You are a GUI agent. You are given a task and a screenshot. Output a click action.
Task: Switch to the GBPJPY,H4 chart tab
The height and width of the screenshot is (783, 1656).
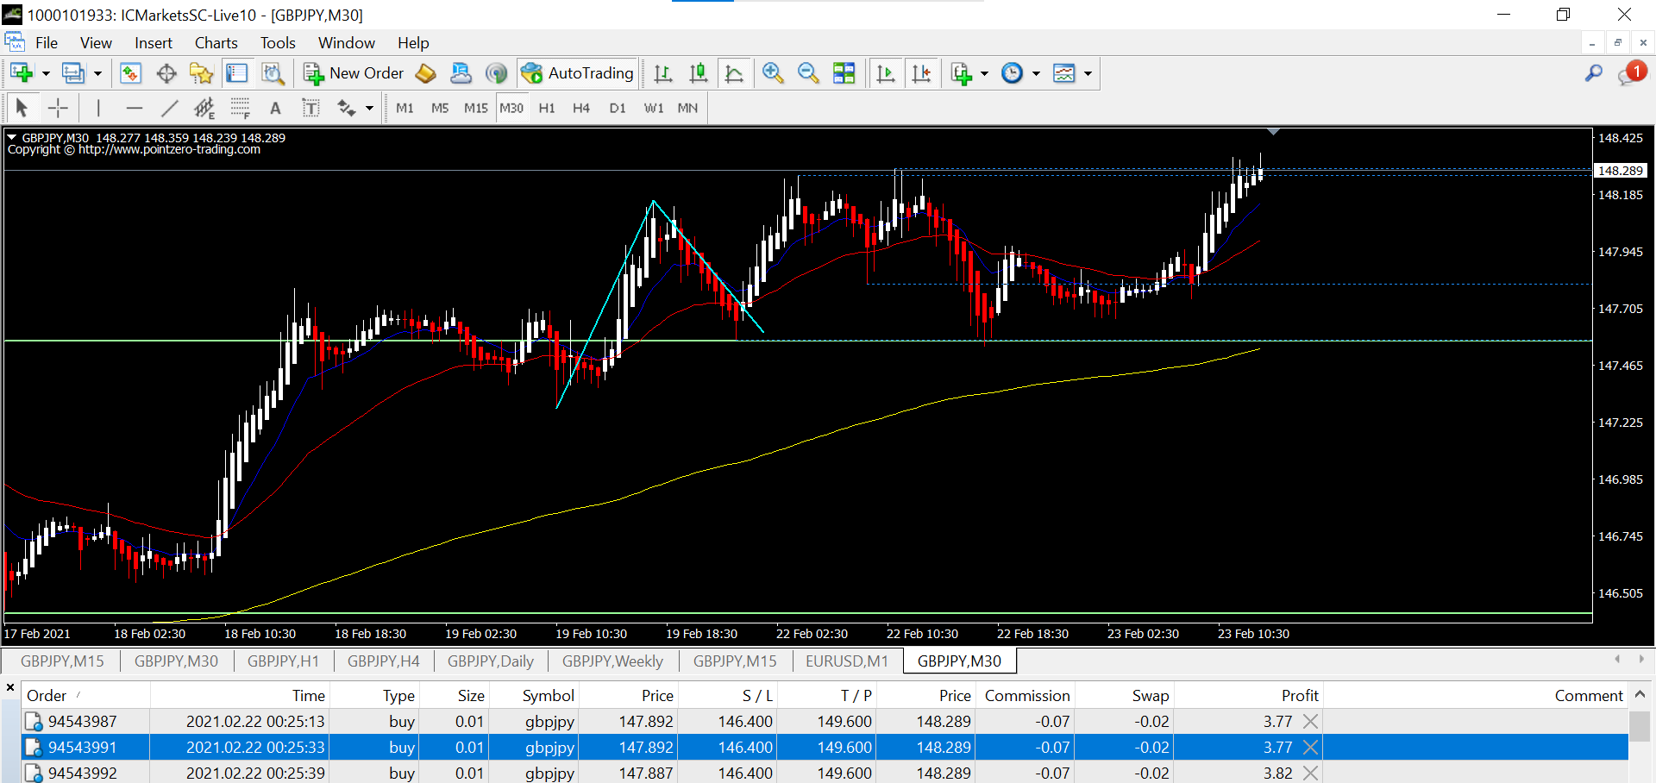point(384,661)
